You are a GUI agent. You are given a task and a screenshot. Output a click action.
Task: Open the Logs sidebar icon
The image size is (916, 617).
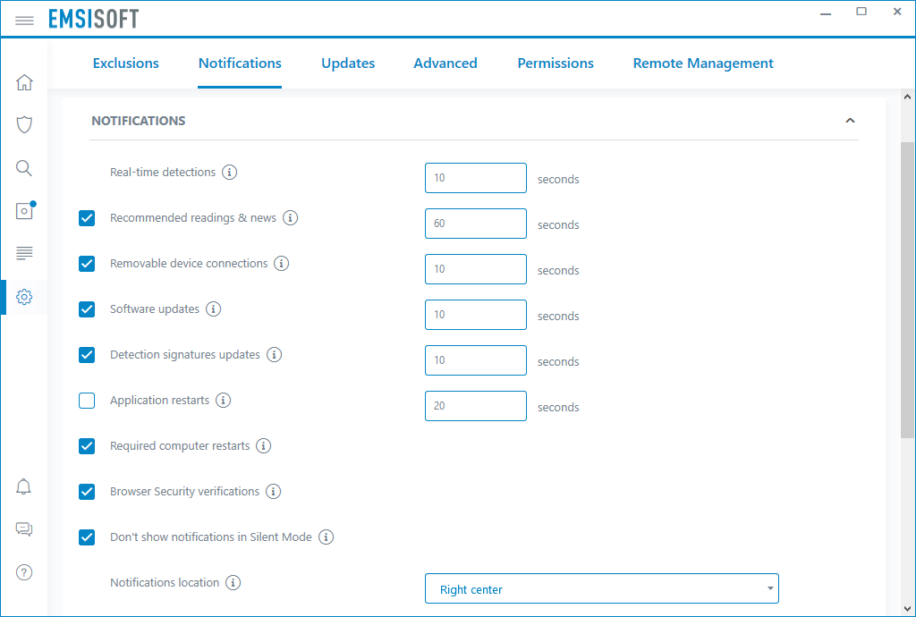click(24, 253)
